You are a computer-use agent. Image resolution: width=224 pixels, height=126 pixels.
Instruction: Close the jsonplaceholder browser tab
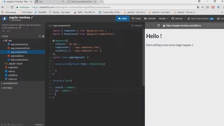coord(95,1)
